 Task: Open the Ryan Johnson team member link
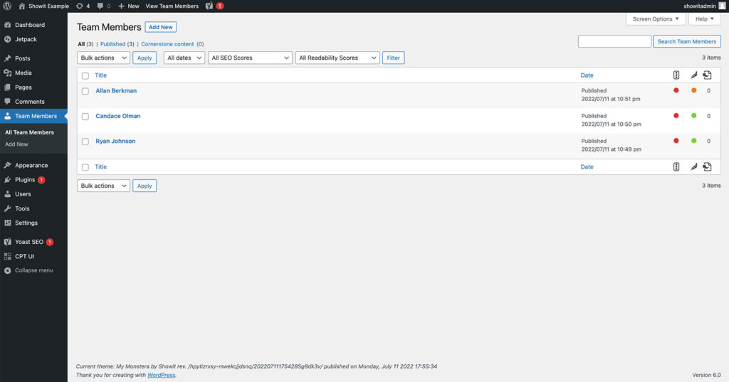tap(115, 141)
